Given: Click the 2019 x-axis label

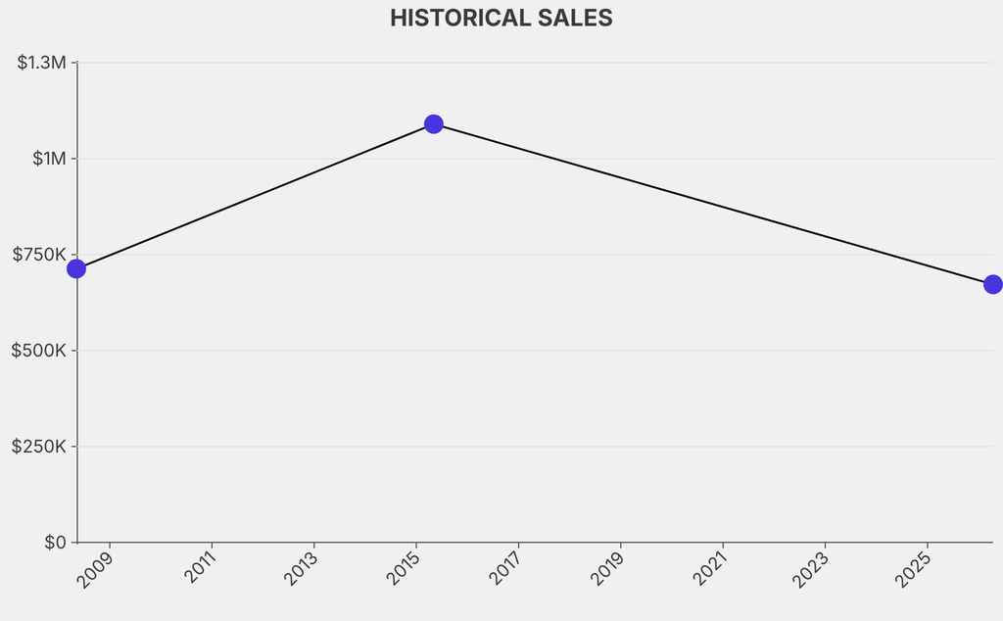Looking at the screenshot, I should tap(607, 570).
